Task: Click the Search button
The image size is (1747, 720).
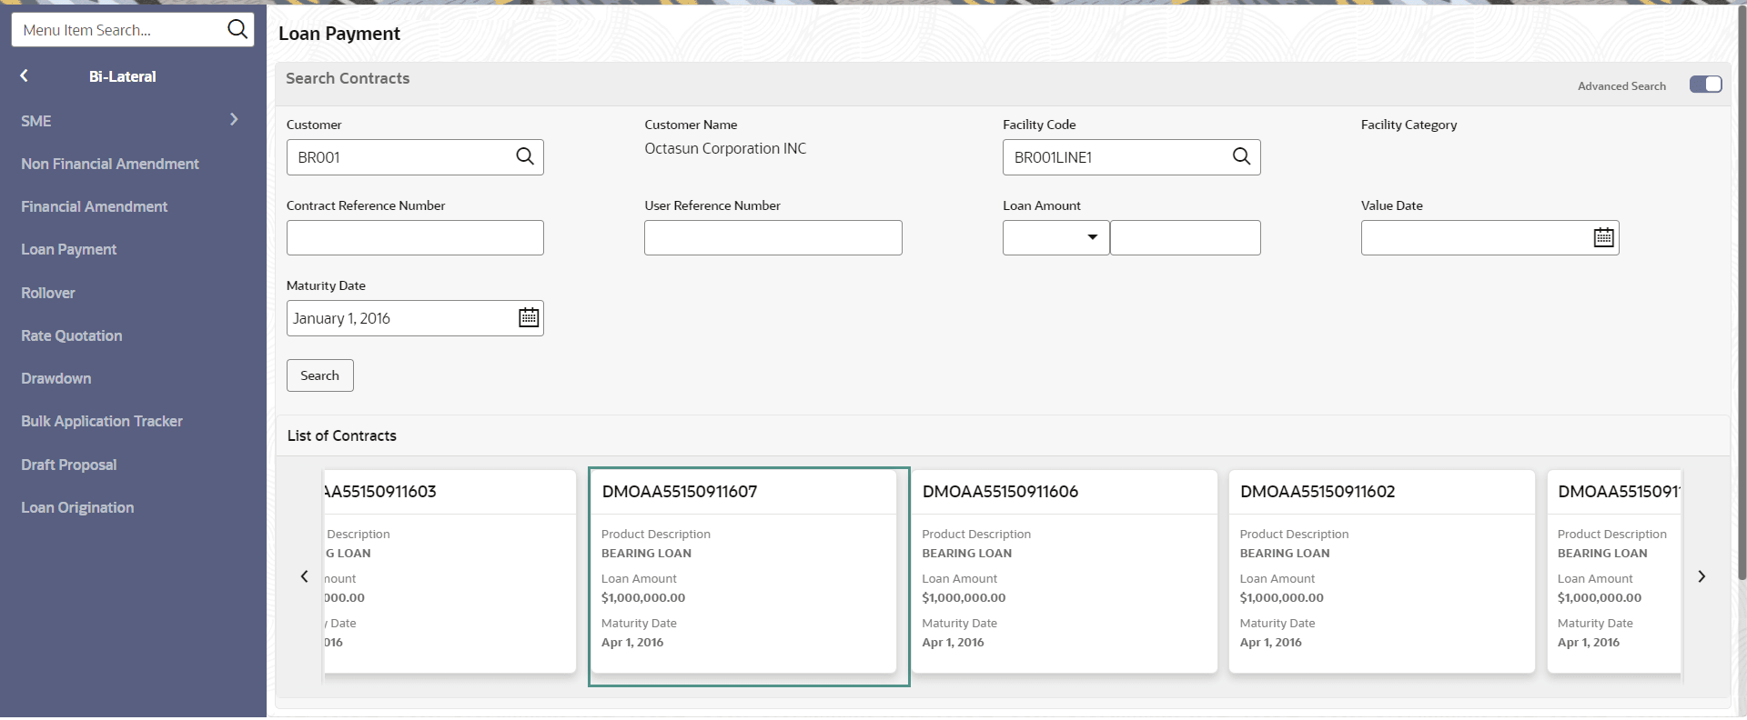Action: point(320,375)
